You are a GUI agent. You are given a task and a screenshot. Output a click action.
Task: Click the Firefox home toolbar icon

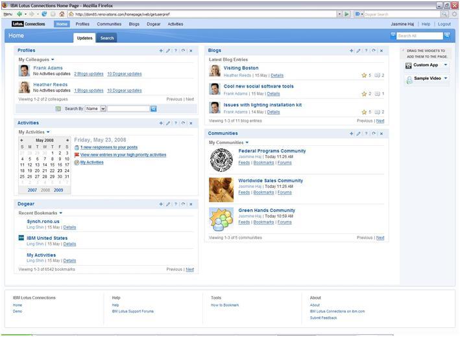(x=62, y=14)
